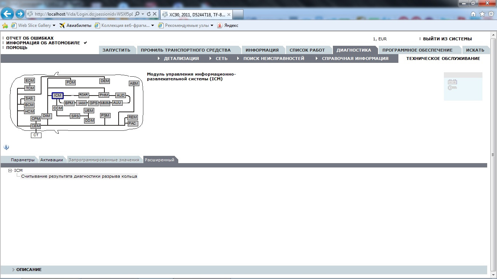Switch to the Активации tab
The width and height of the screenshot is (497, 279).
click(52, 160)
